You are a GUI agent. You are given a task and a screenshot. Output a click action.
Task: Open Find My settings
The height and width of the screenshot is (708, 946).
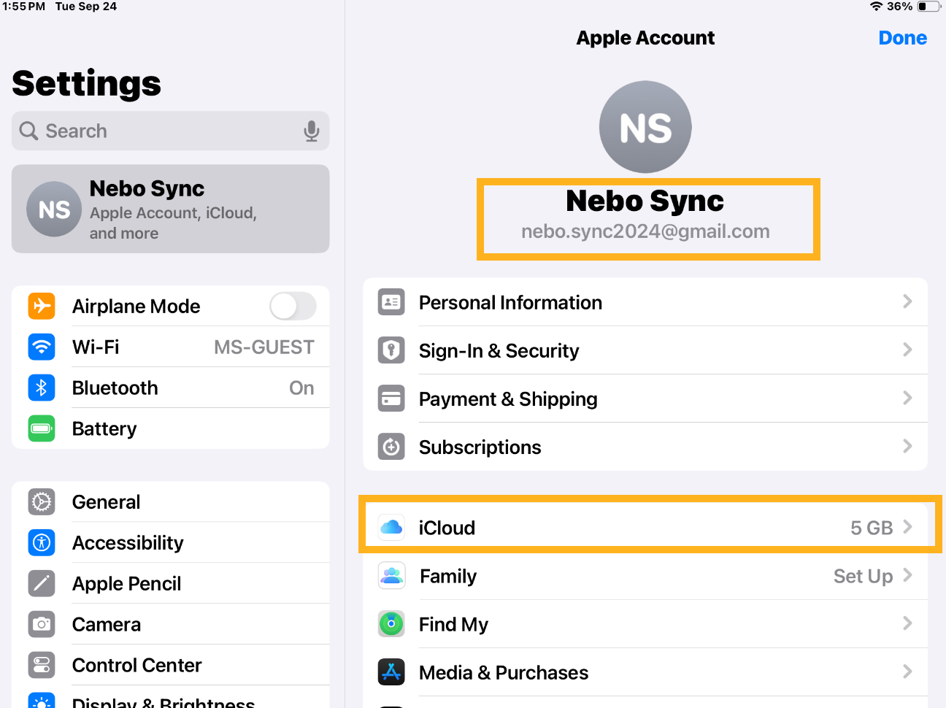[x=645, y=624]
